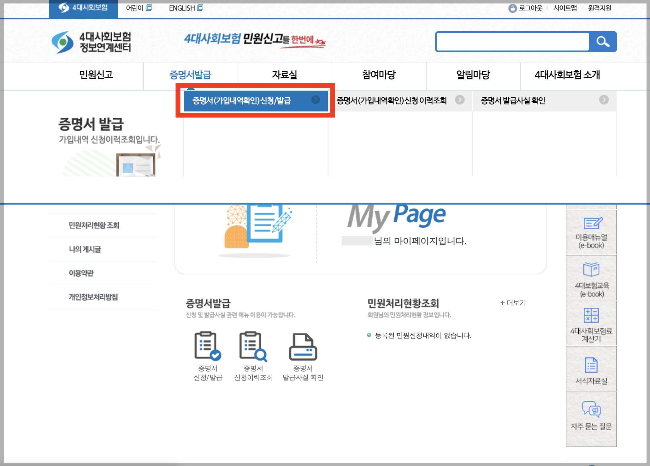
Task: Open the 자료실 main menu
Action: click(284, 75)
